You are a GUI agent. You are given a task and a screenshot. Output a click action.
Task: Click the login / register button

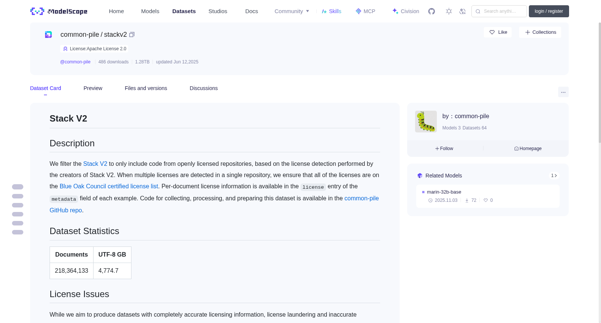point(549,11)
